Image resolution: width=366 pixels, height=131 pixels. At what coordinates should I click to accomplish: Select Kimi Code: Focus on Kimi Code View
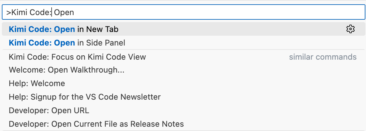coord(77,57)
